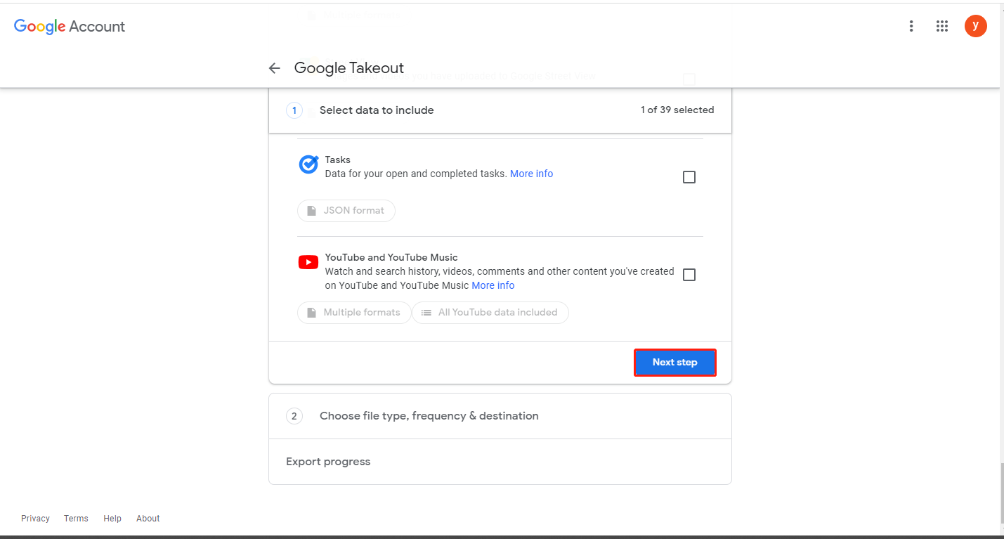Open More info for Tasks data
This screenshot has height=539, width=1004.
click(531, 174)
